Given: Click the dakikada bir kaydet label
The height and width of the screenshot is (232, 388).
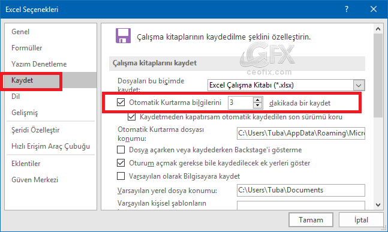Looking at the screenshot, I should pos(300,103).
